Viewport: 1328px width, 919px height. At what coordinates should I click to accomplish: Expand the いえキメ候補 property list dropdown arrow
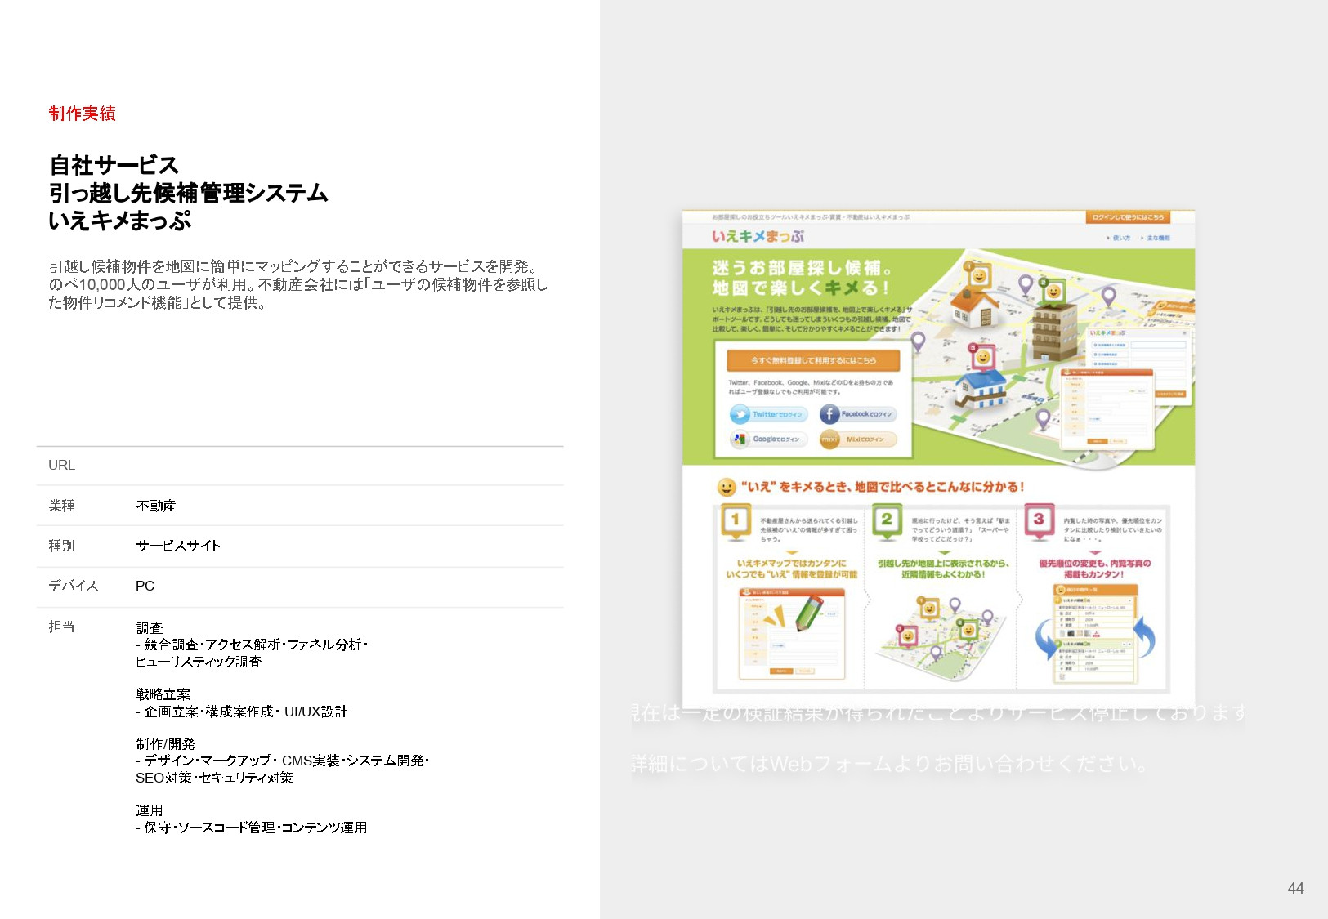1132,600
